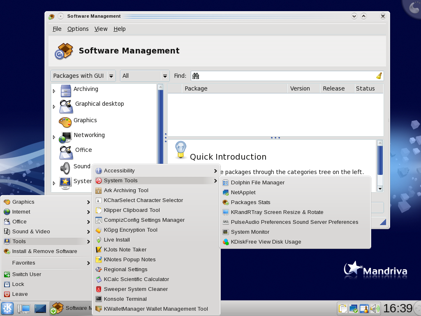Clear the Find field with broom icon
The width and height of the screenshot is (421, 316).
point(379,76)
